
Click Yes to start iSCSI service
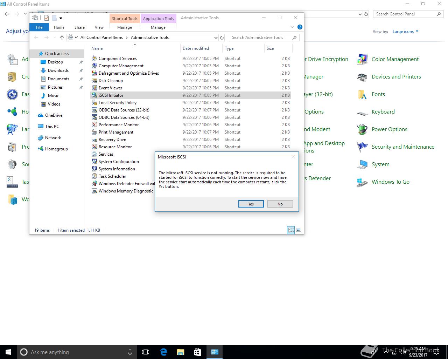(251, 204)
